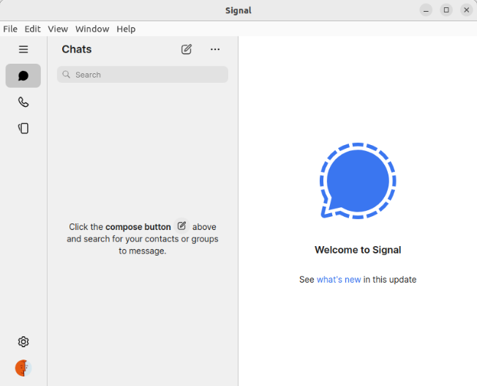Select the Chats tab icon in sidebar

pos(23,75)
